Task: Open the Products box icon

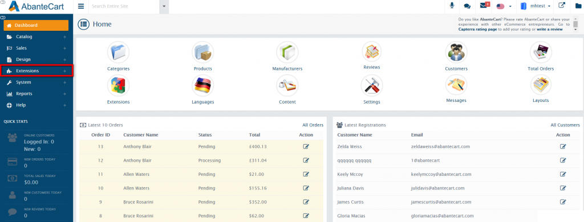Action: (202, 52)
